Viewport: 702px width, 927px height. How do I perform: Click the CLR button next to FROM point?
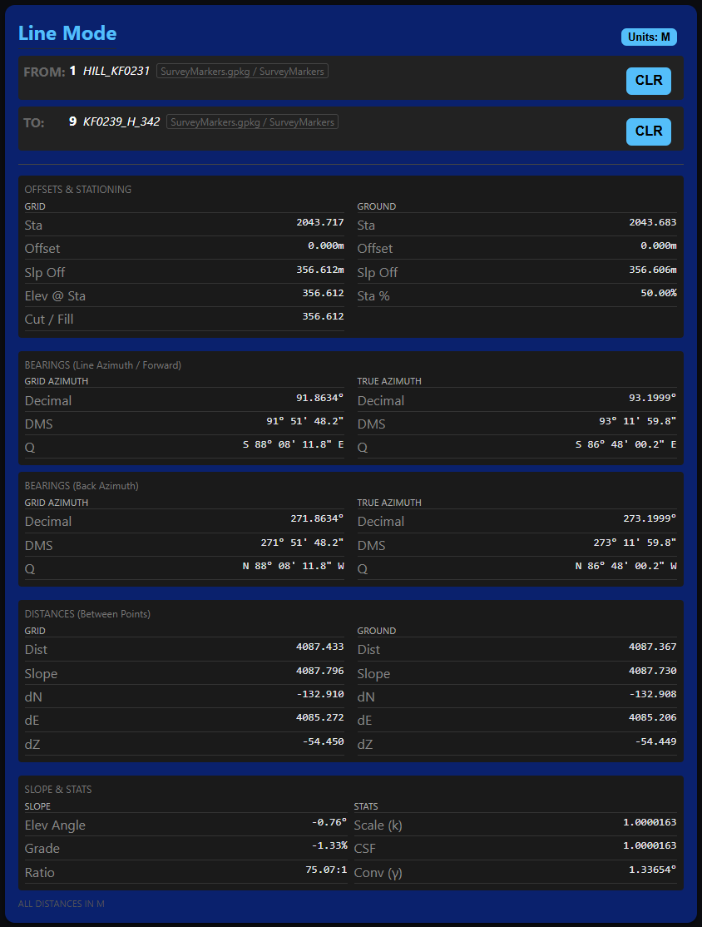click(648, 81)
